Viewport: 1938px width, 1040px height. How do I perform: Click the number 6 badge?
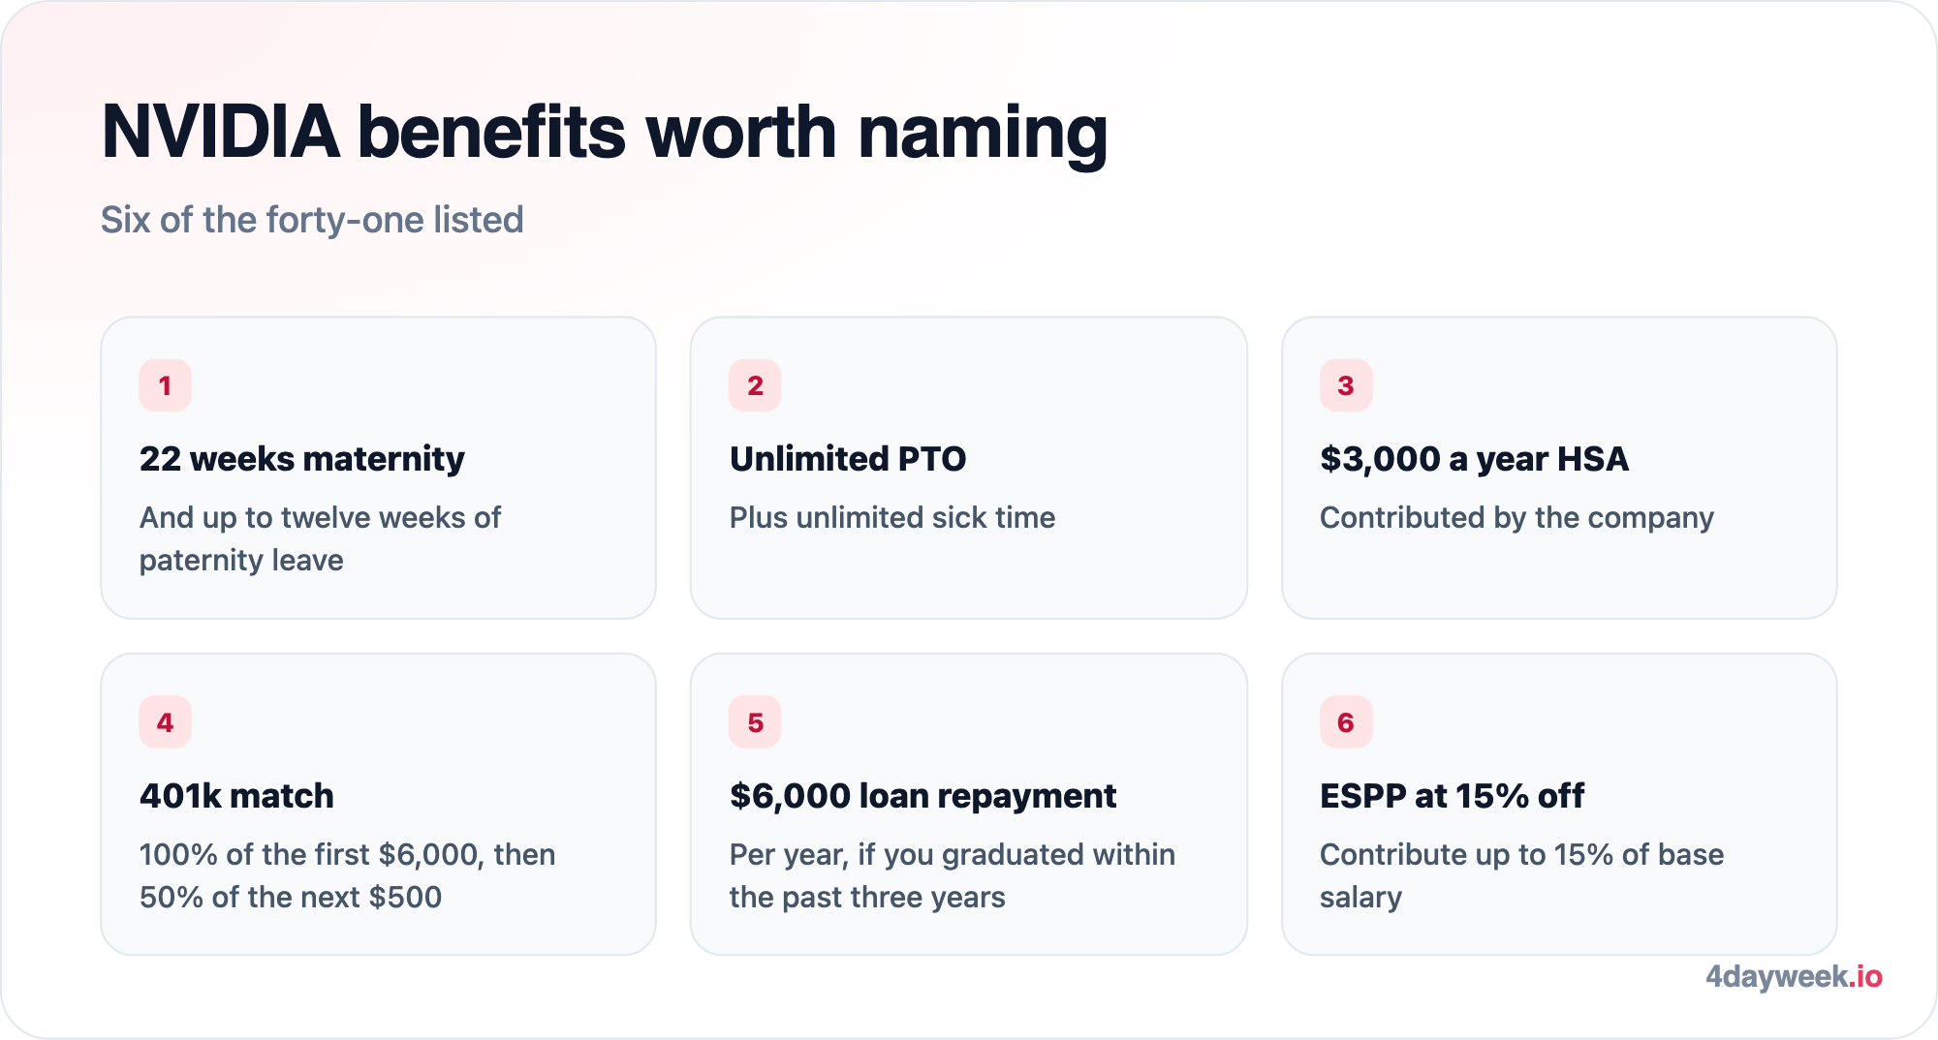point(1346,722)
